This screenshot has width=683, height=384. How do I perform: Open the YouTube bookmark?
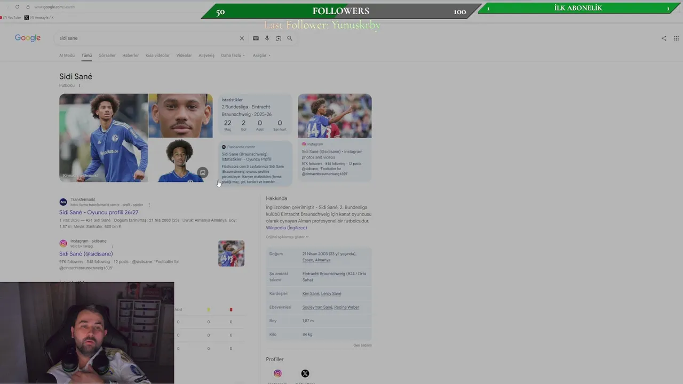tap(11, 18)
